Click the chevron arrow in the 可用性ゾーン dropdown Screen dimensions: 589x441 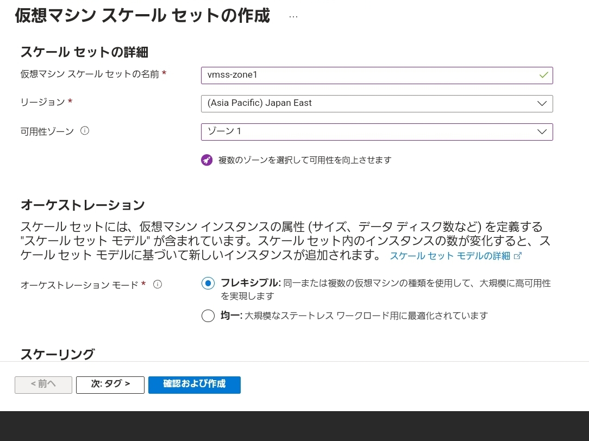click(542, 131)
